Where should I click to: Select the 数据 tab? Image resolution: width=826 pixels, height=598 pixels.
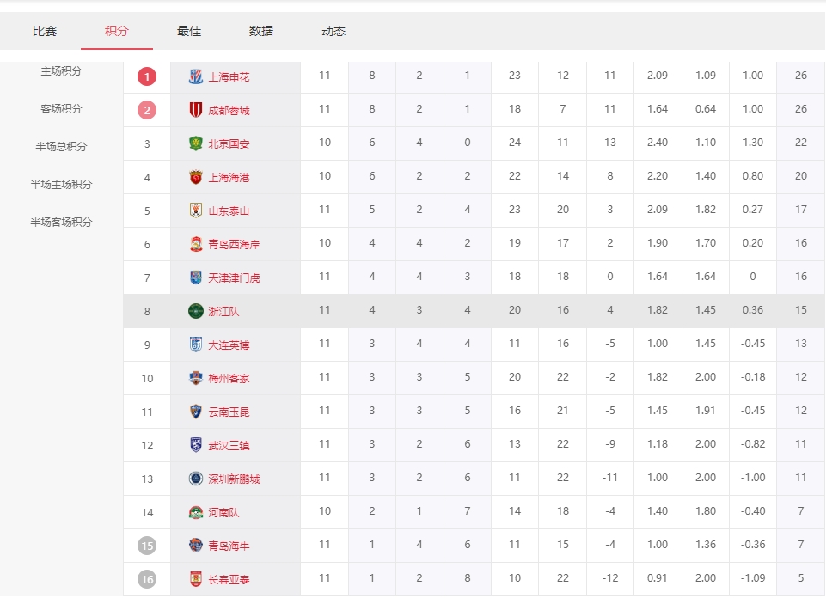point(261,31)
